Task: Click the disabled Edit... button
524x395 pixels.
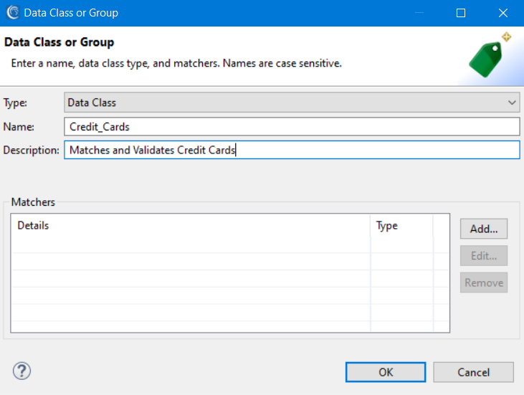Action: [x=484, y=256]
